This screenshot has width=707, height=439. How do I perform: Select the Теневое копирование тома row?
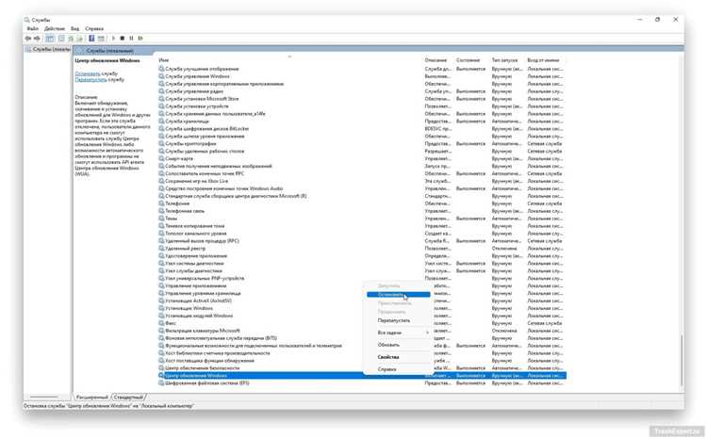click(361, 226)
